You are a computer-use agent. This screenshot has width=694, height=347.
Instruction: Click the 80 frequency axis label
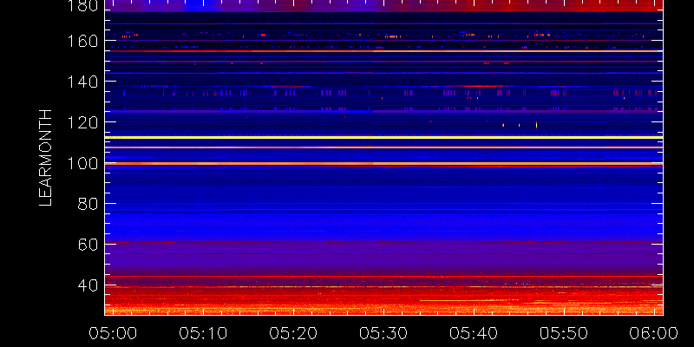[x=88, y=204]
